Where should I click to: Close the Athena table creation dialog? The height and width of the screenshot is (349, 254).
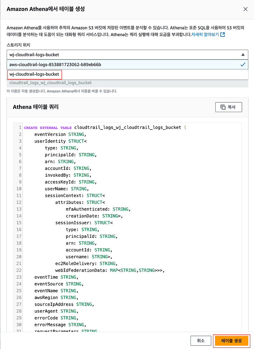pos(245,9)
